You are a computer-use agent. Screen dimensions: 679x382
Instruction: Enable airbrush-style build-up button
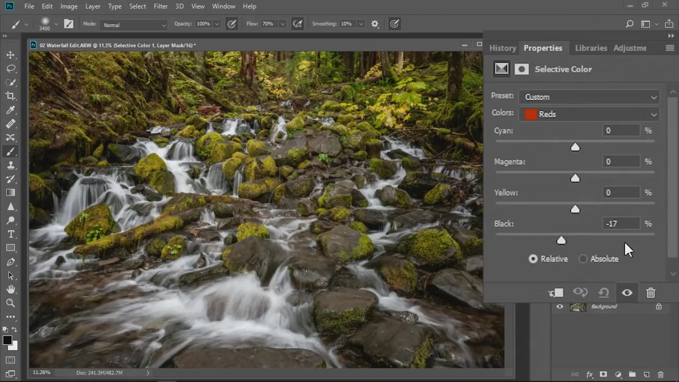(x=298, y=24)
